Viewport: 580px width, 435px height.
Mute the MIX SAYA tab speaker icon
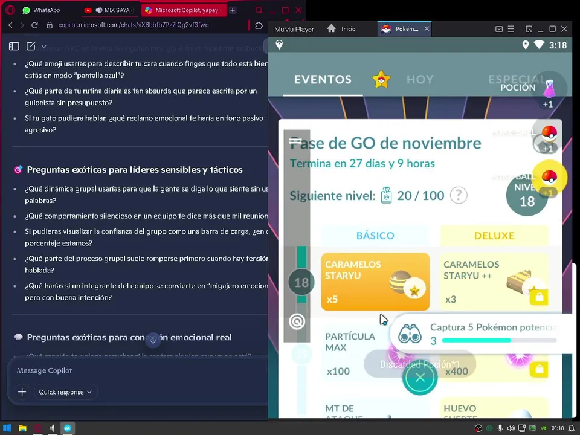coord(98,10)
